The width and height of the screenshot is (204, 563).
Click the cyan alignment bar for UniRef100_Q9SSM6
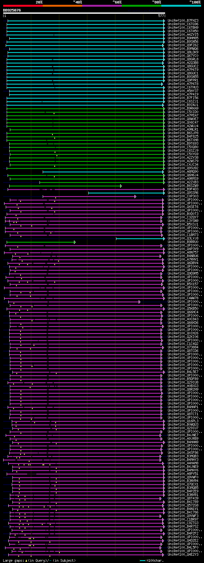click(x=127, y=193)
